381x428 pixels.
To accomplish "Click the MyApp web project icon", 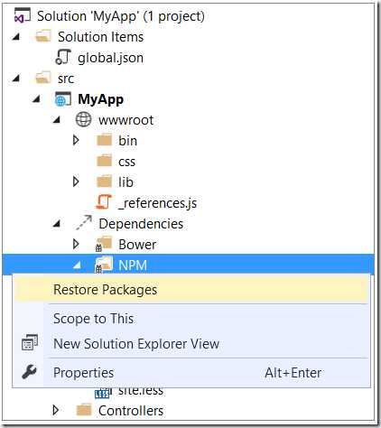I will pyautogui.click(x=63, y=99).
